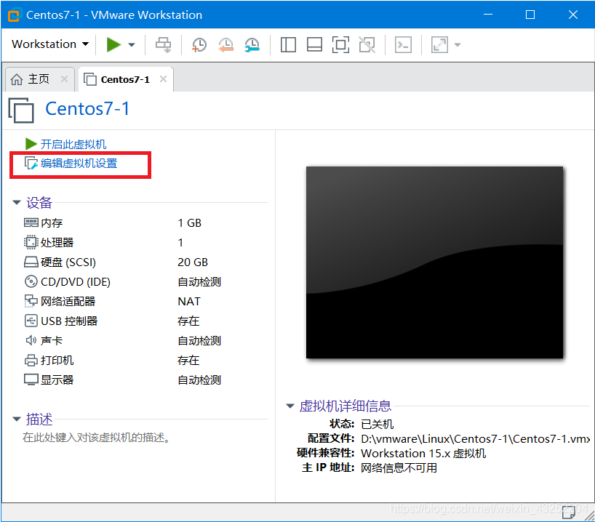Open the Workstation menu dropdown

pos(50,44)
